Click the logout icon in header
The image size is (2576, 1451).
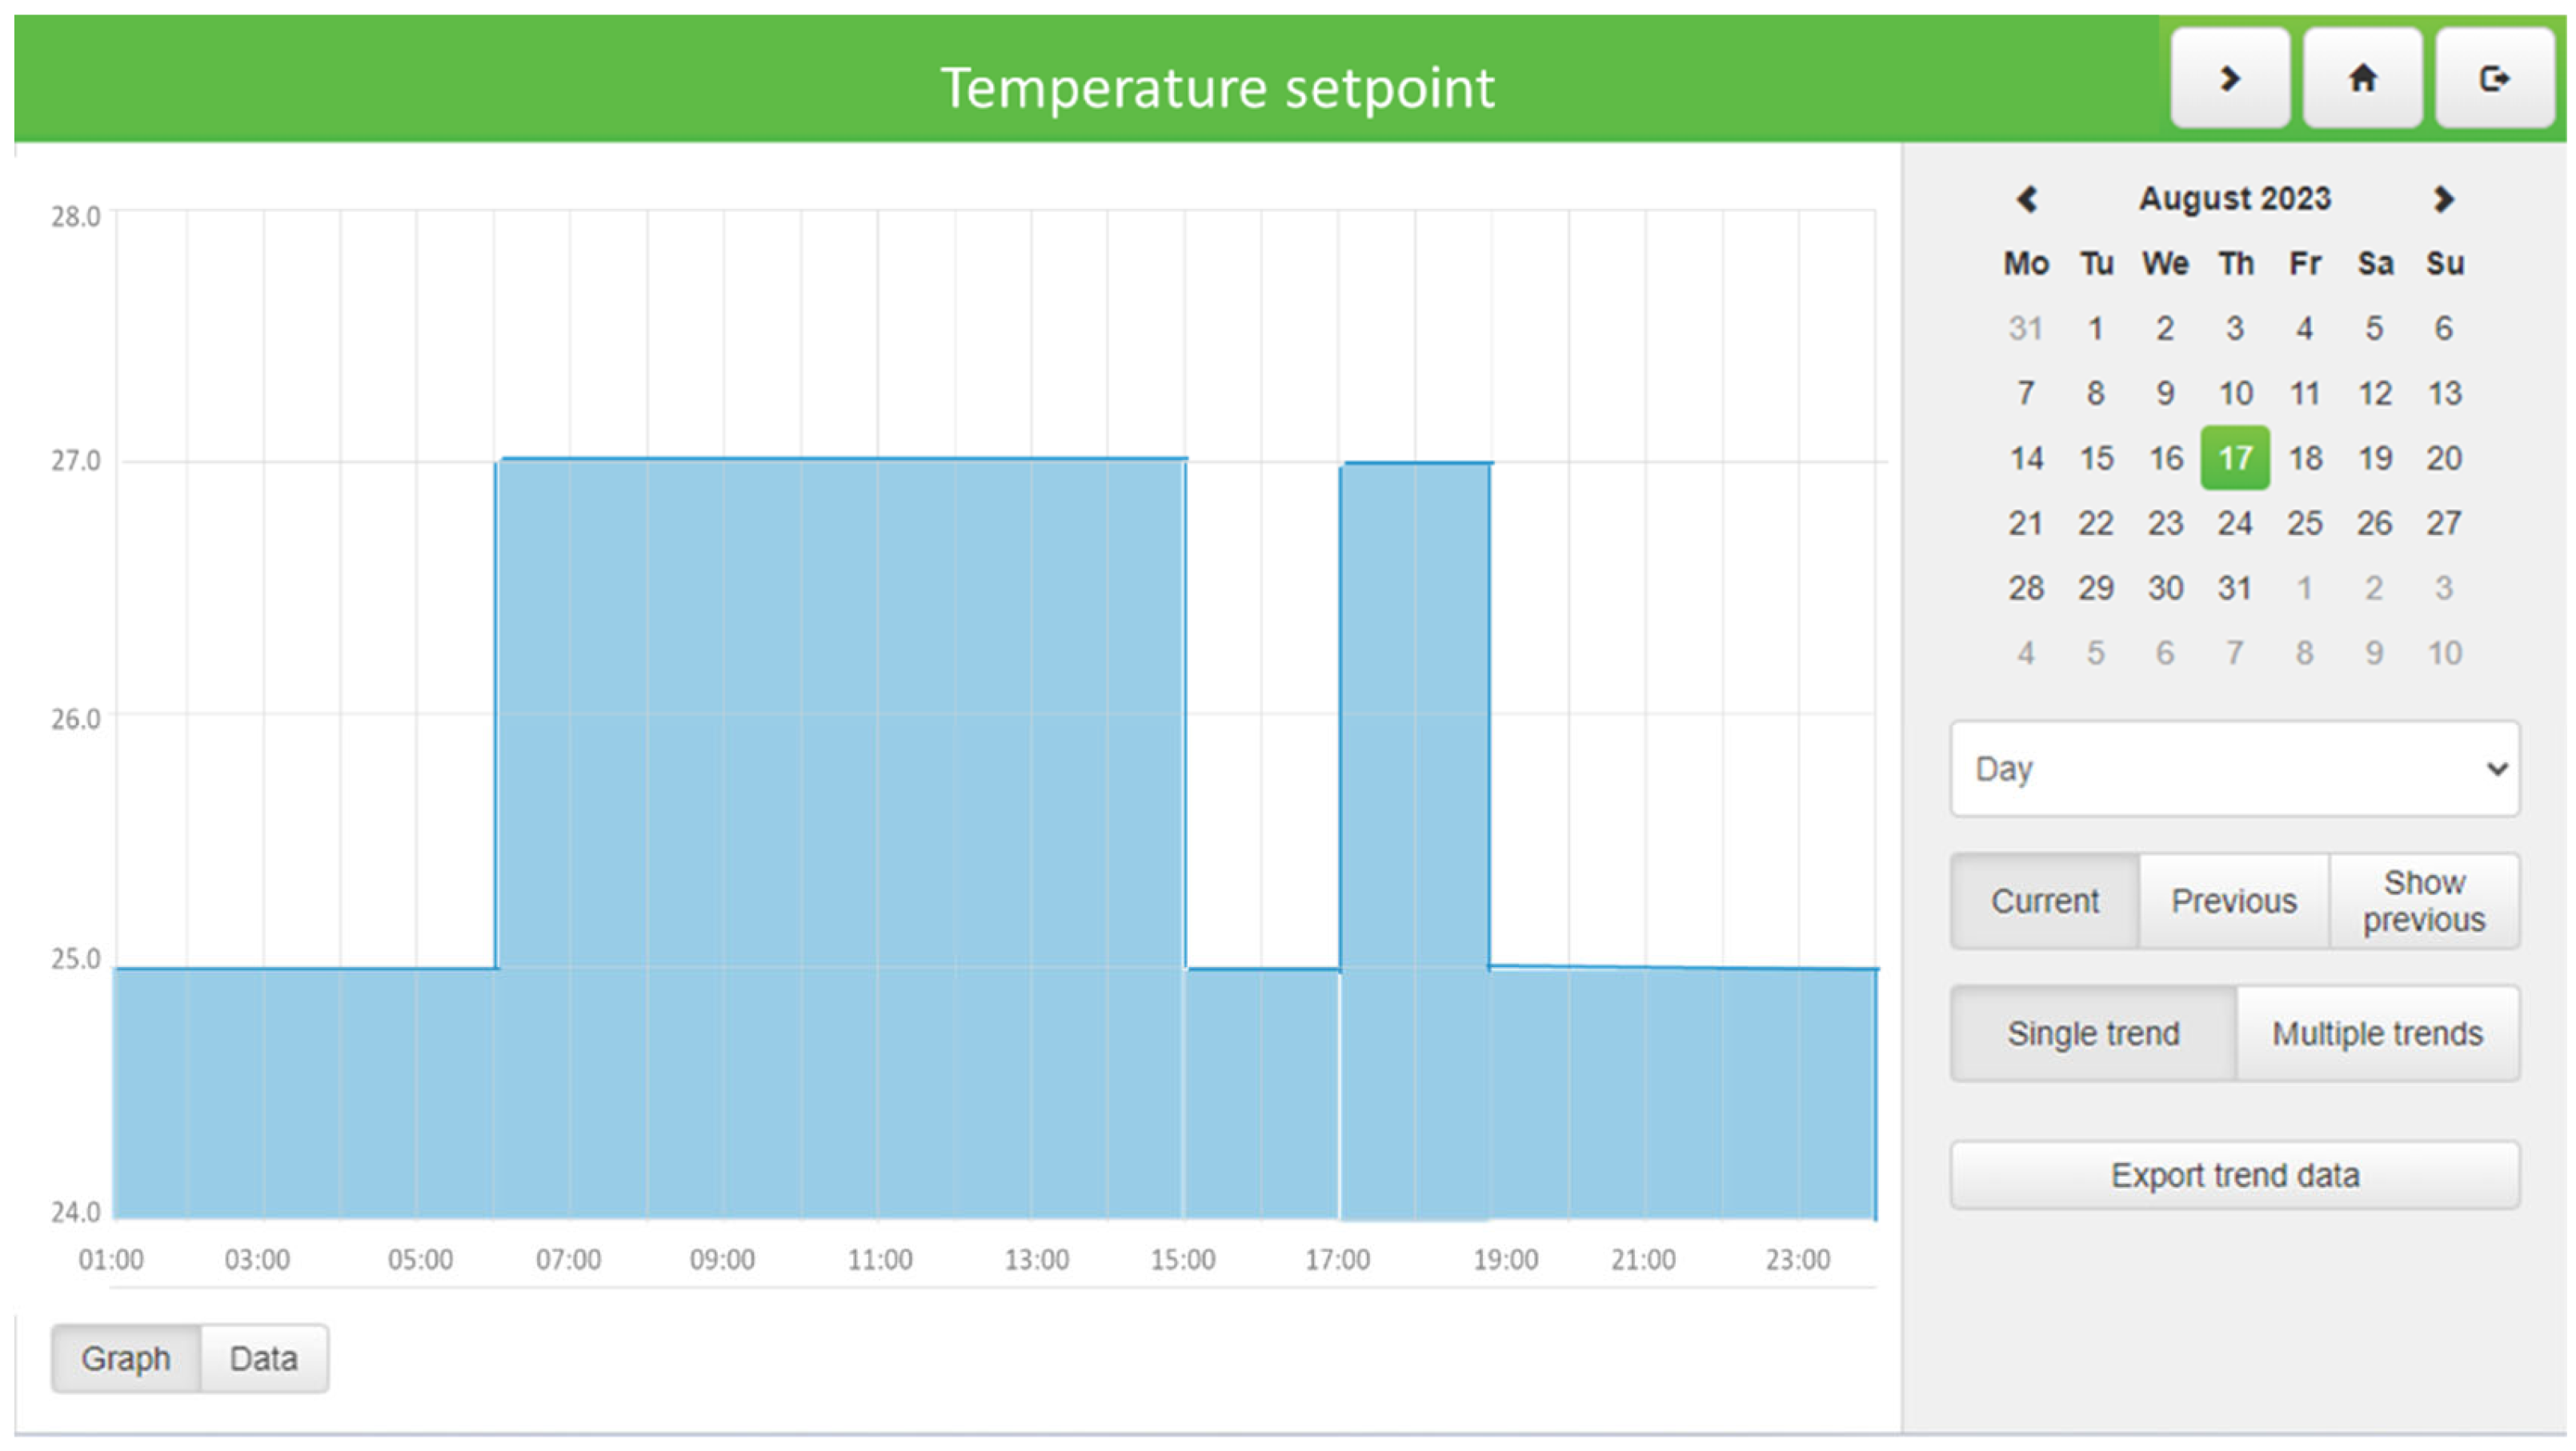pos(2494,78)
